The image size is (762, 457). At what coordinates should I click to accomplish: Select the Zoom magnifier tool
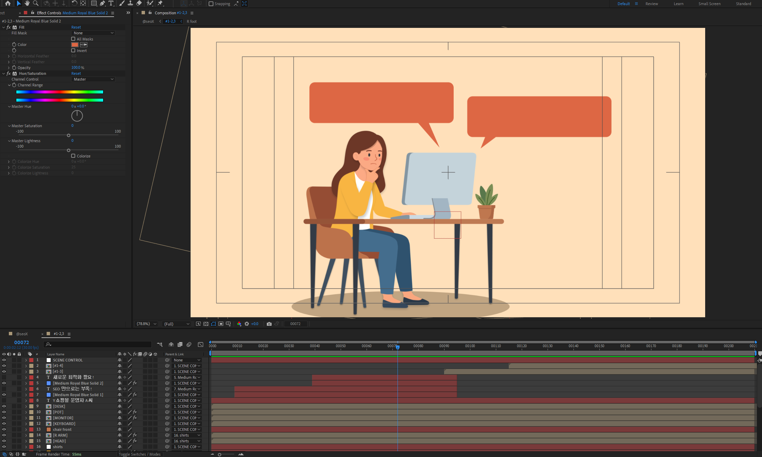35,3
